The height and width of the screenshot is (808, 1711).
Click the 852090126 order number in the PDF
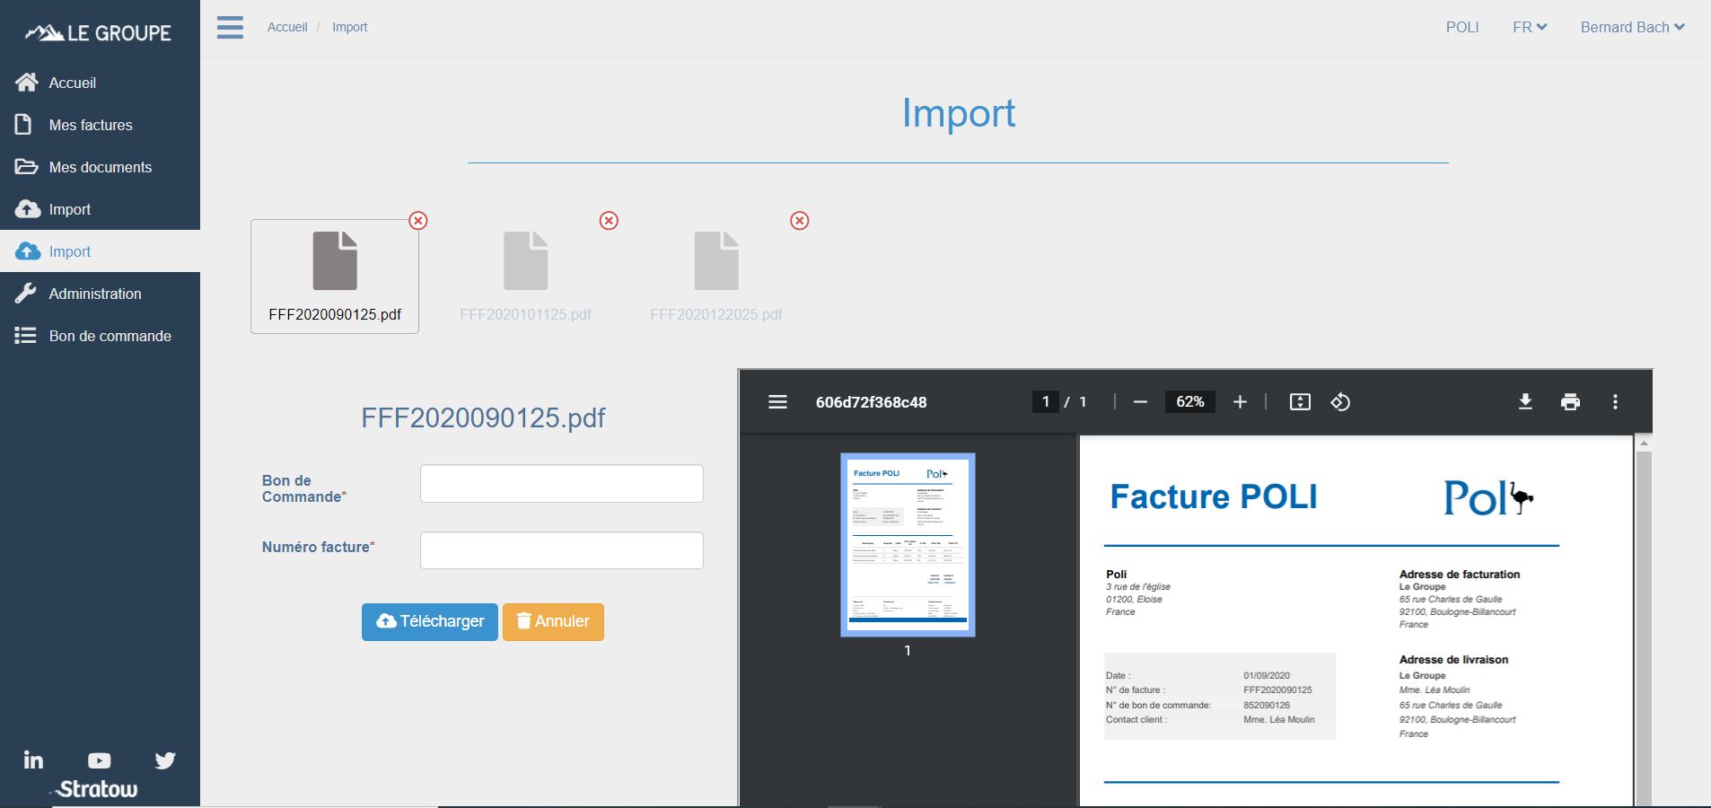1267,705
